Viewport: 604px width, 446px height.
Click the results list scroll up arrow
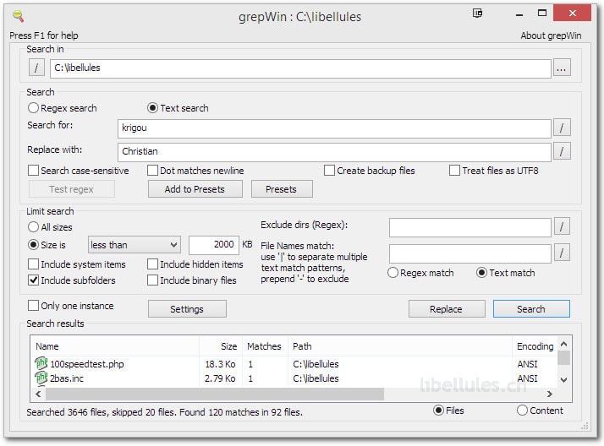564,343
